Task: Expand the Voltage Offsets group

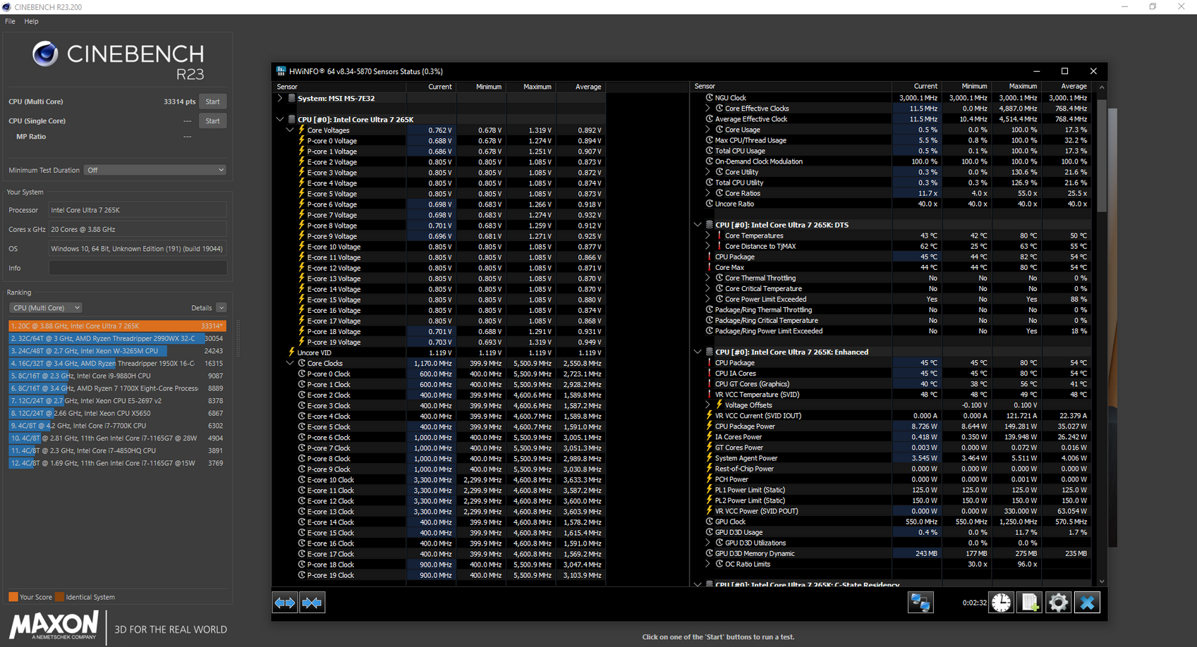Action: pos(708,405)
